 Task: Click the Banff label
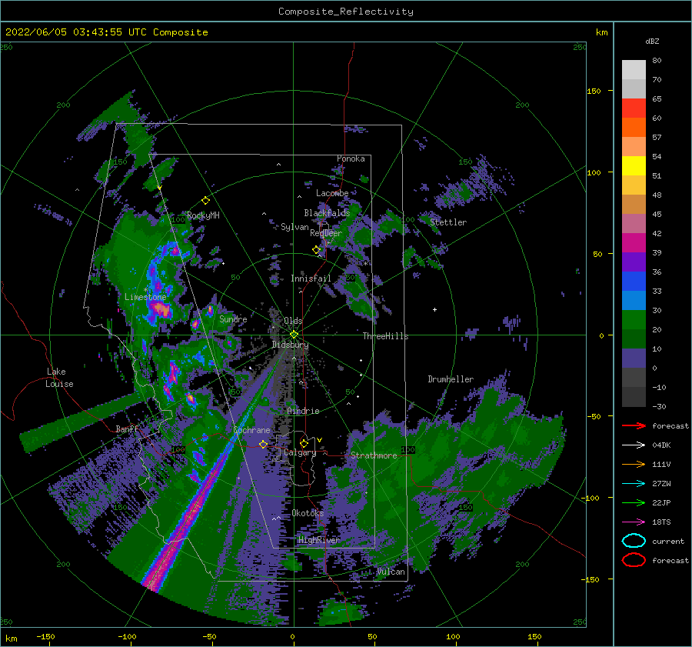[127, 429]
